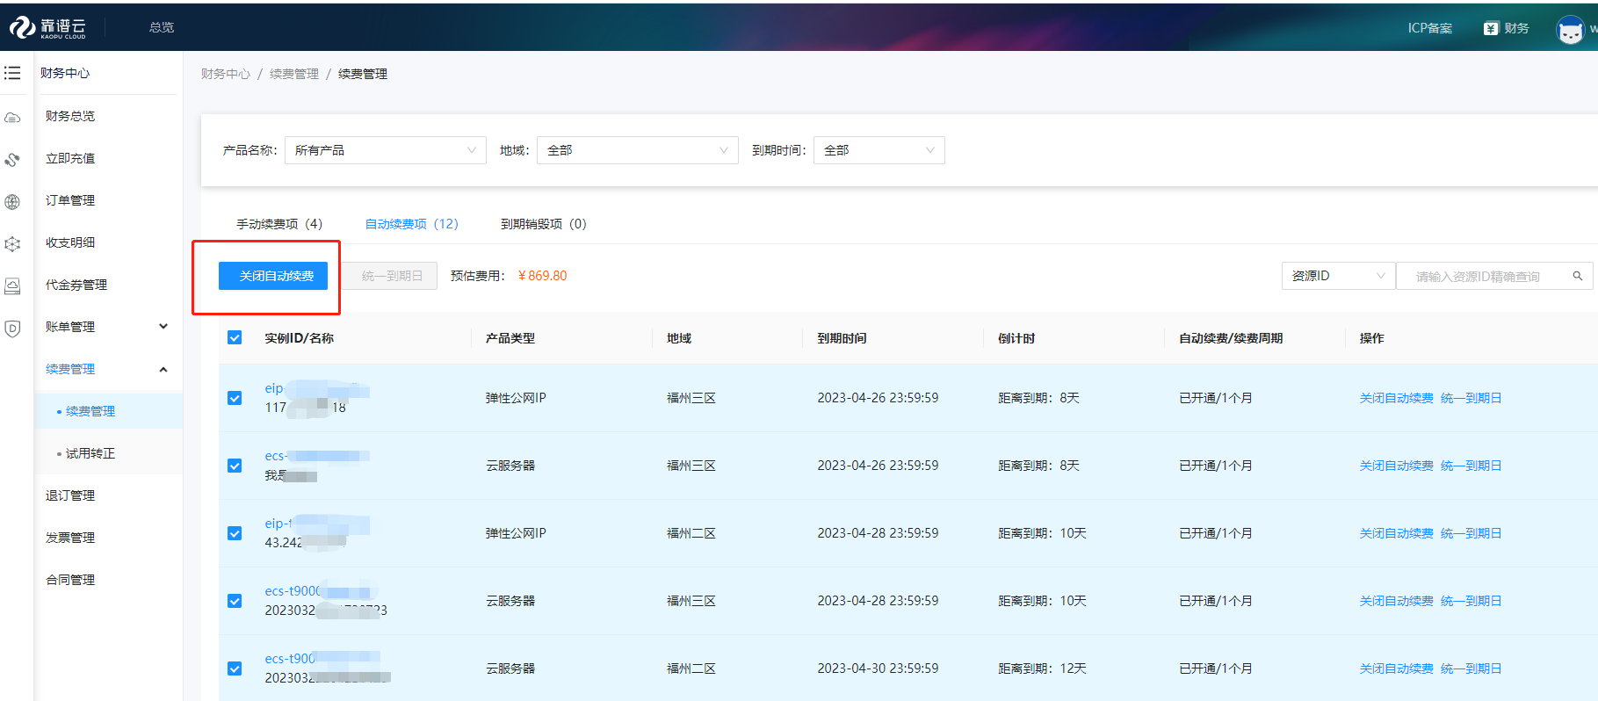The width and height of the screenshot is (1598, 701).
Task: Click the 统一到期日 toolbar button
Action: pyautogui.click(x=389, y=276)
